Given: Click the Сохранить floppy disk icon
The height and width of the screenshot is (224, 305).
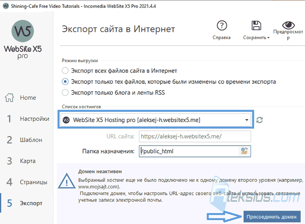Looking at the screenshot, I should coord(256,25).
